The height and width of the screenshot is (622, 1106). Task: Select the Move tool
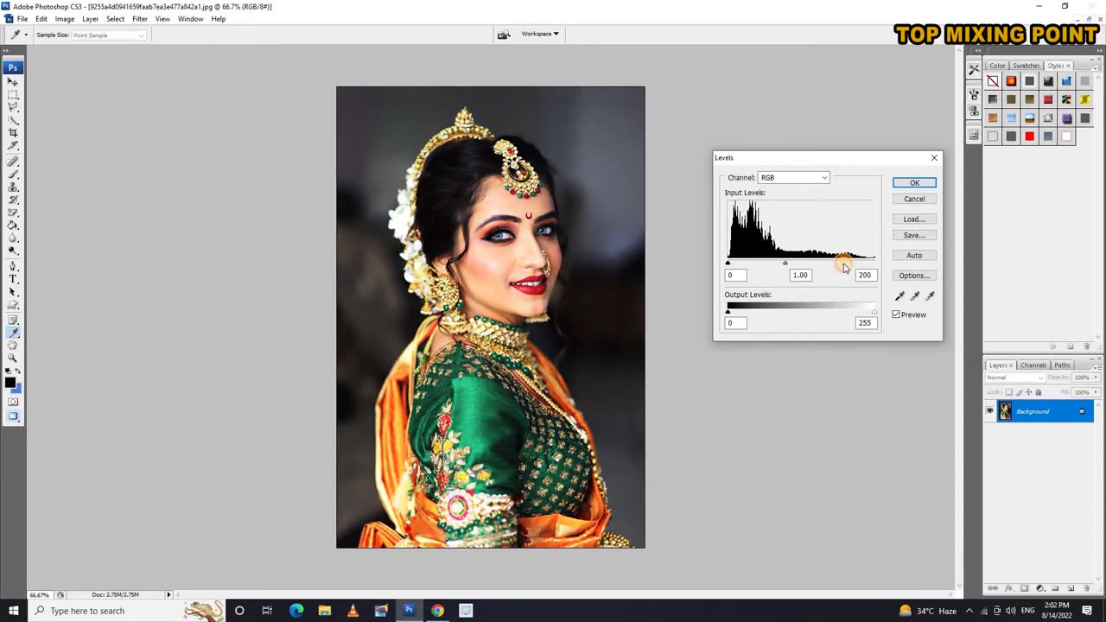pos(13,82)
